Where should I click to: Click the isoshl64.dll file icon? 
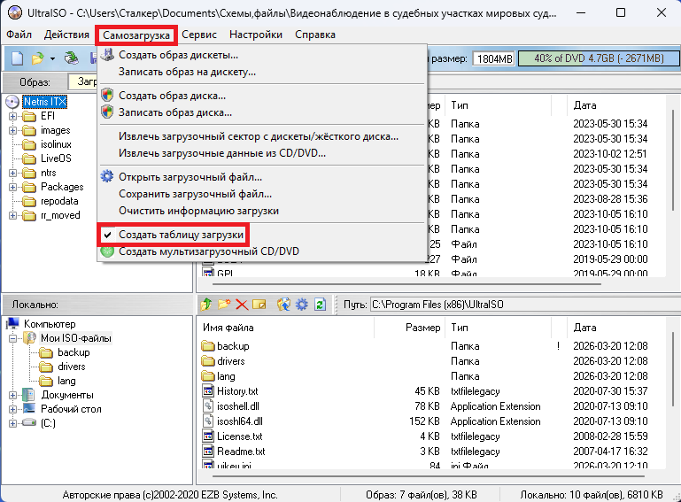tap(208, 421)
